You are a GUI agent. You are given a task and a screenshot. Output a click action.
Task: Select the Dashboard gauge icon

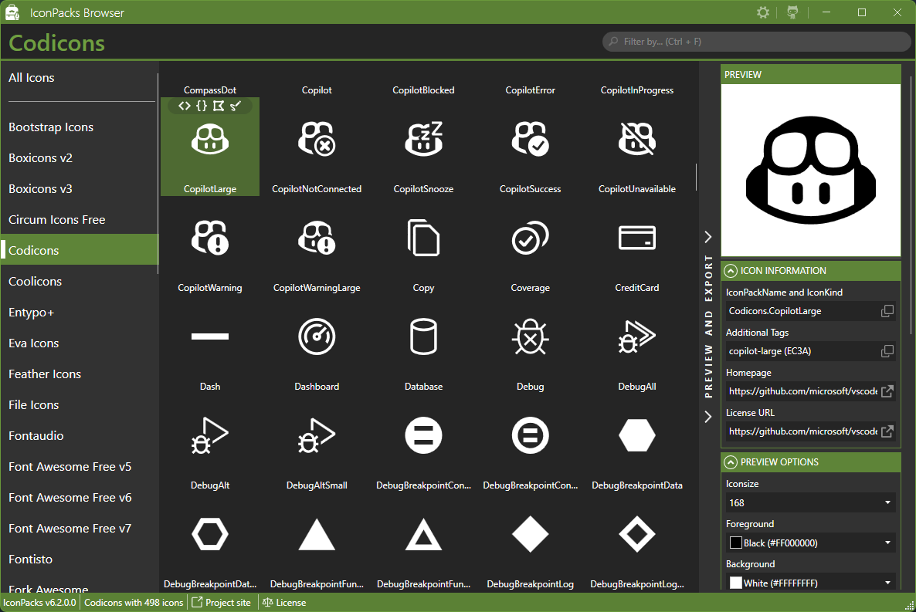point(317,344)
